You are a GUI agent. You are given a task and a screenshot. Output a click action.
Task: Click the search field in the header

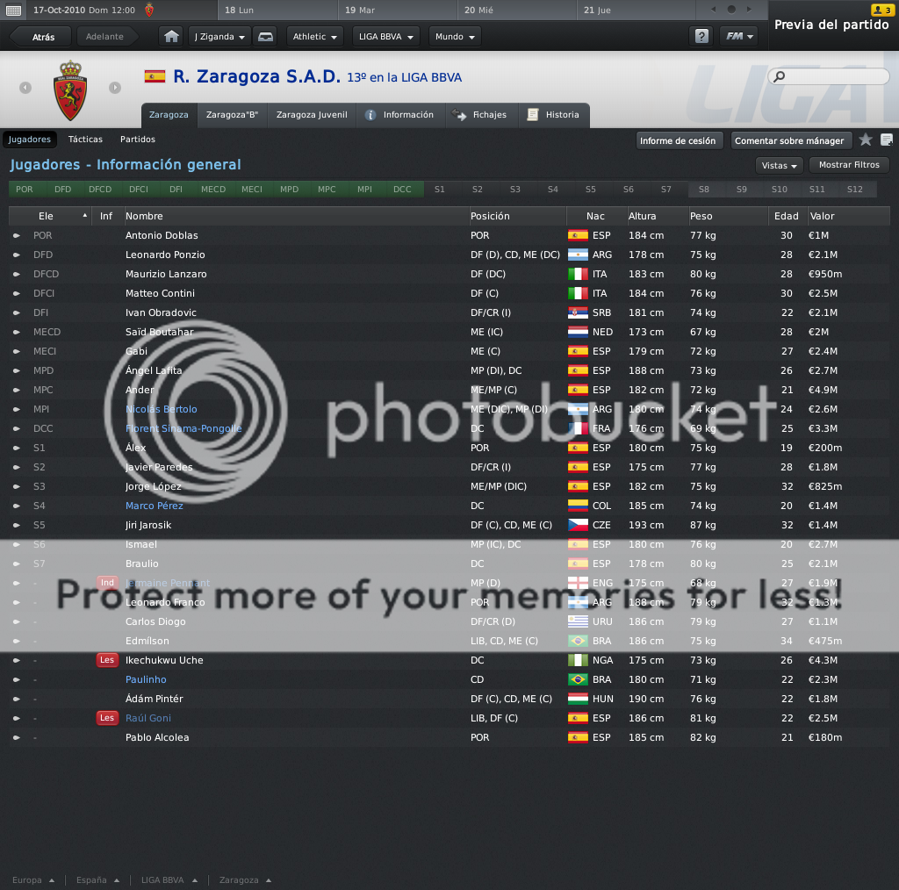click(x=829, y=76)
